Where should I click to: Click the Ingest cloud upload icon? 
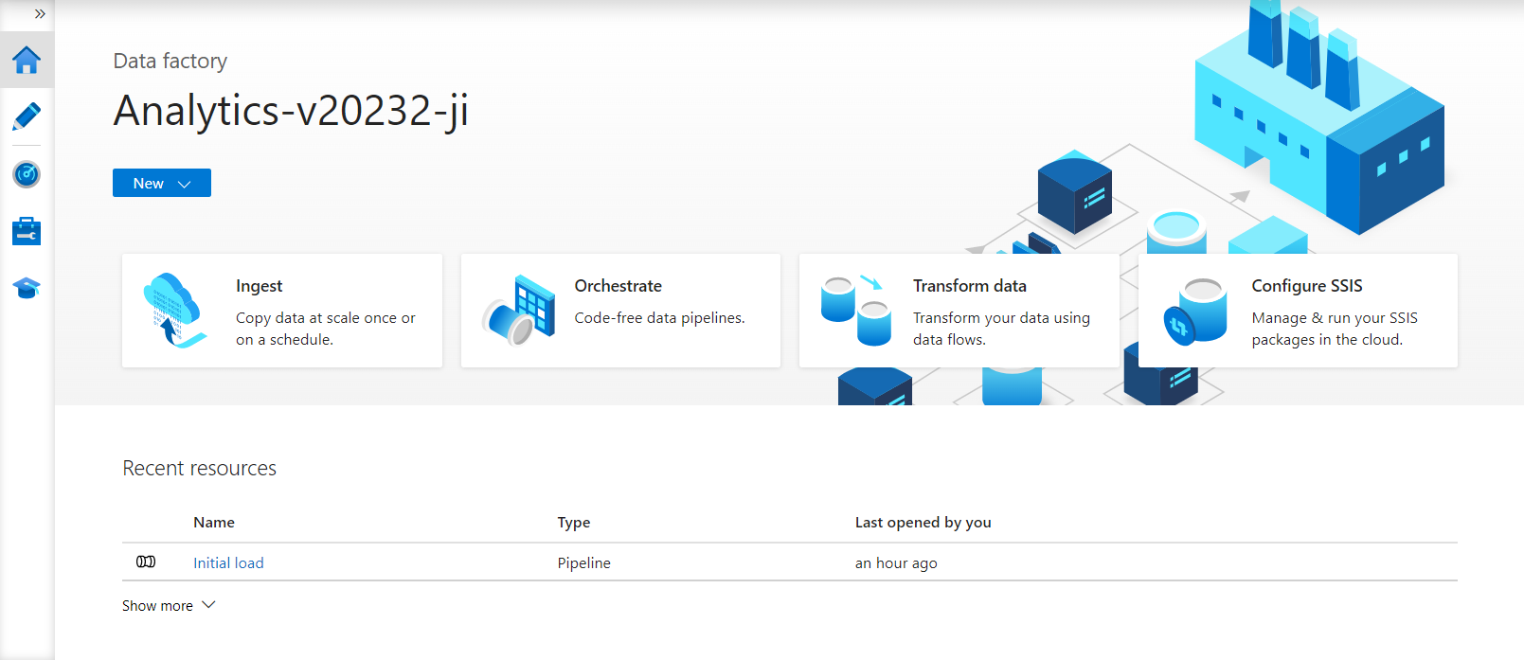174,311
